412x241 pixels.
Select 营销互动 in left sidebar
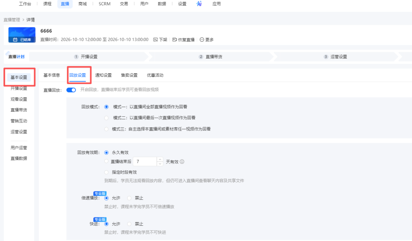tap(19, 121)
